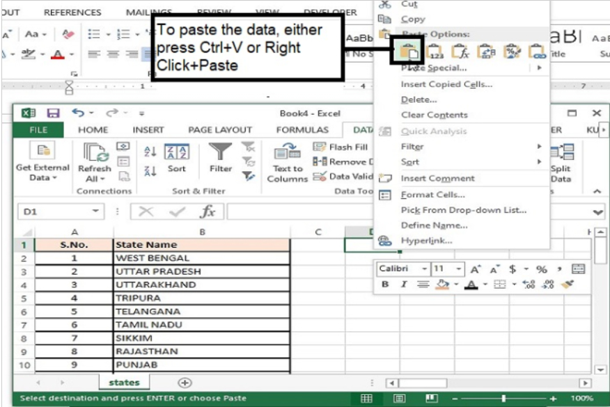
Task: Click the Redo arrow in Excel
Action: coord(112,113)
